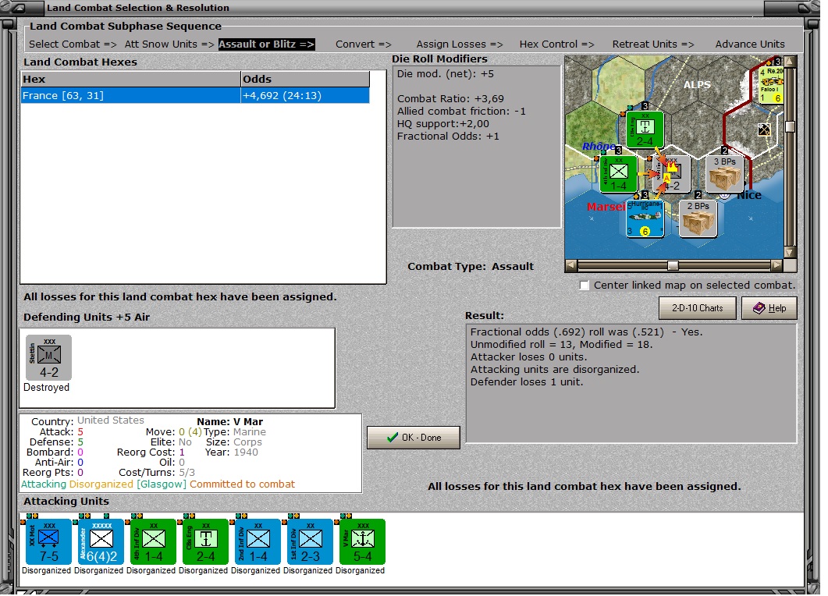The image size is (828, 596).
Task: Click the Hurricane aircraft counter on the map
Action: tap(645, 218)
